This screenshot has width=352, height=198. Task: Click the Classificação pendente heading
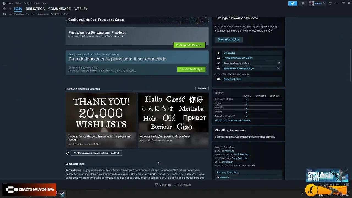pyautogui.click(x=231, y=130)
